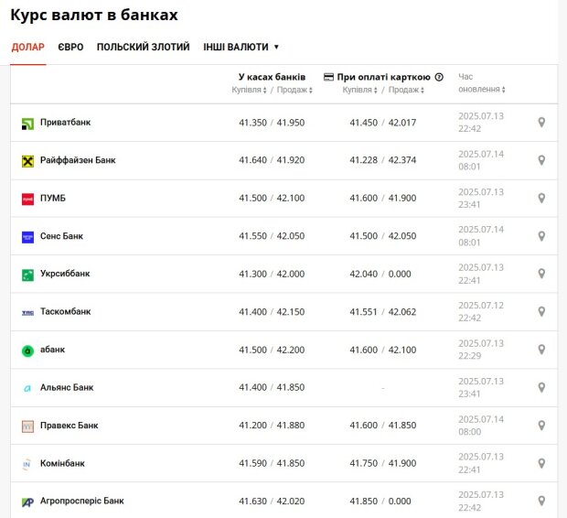567x518 pixels.
Task: Open map pin for Приватбанк
Action: click(x=541, y=123)
